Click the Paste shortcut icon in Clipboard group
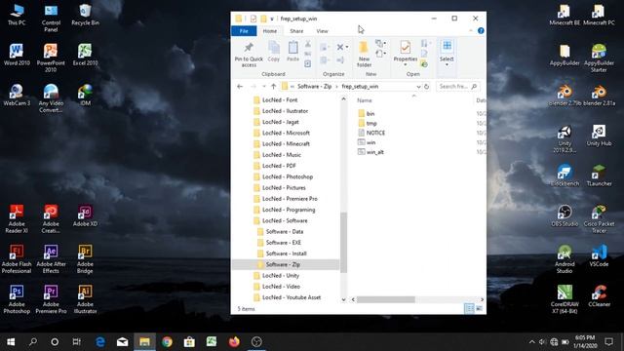Image resolution: width=624 pixels, height=351 pixels. (x=308, y=63)
